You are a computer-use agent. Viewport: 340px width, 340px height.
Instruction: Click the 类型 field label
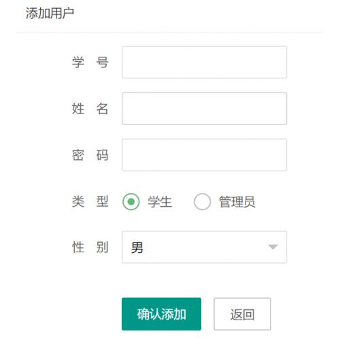click(90, 201)
